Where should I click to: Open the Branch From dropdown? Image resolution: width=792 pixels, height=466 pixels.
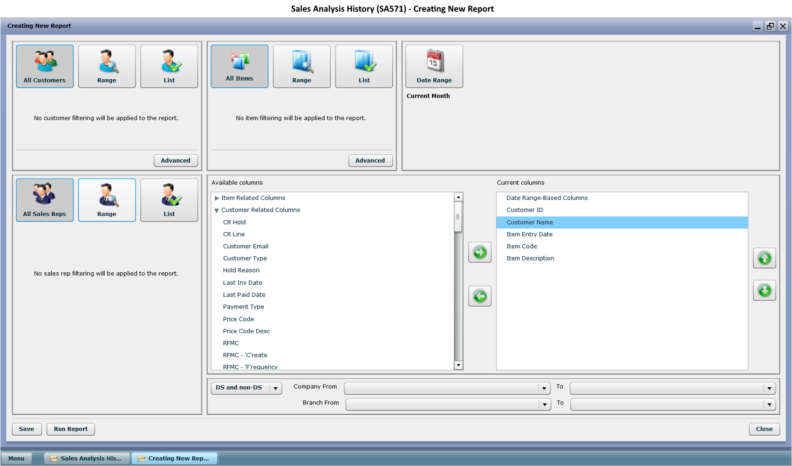click(543, 404)
